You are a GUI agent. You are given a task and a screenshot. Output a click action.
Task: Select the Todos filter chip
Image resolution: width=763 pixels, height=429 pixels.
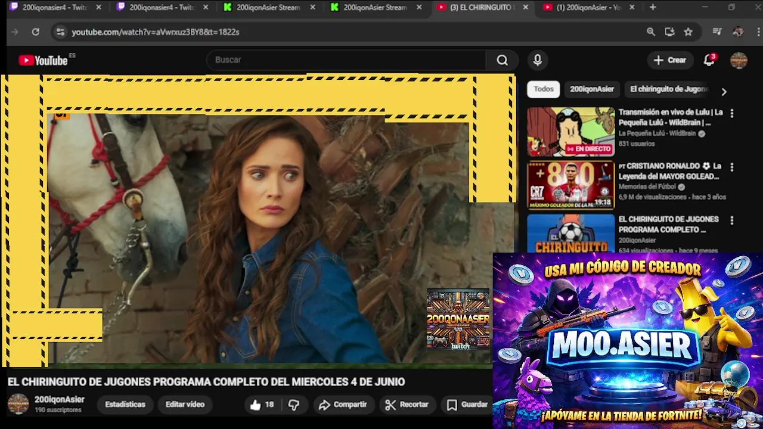pyautogui.click(x=544, y=89)
